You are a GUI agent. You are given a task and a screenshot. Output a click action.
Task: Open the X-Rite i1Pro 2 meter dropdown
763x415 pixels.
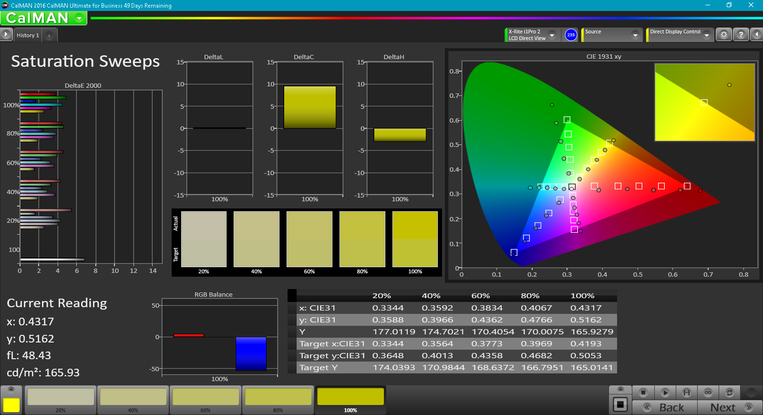[552, 35]
